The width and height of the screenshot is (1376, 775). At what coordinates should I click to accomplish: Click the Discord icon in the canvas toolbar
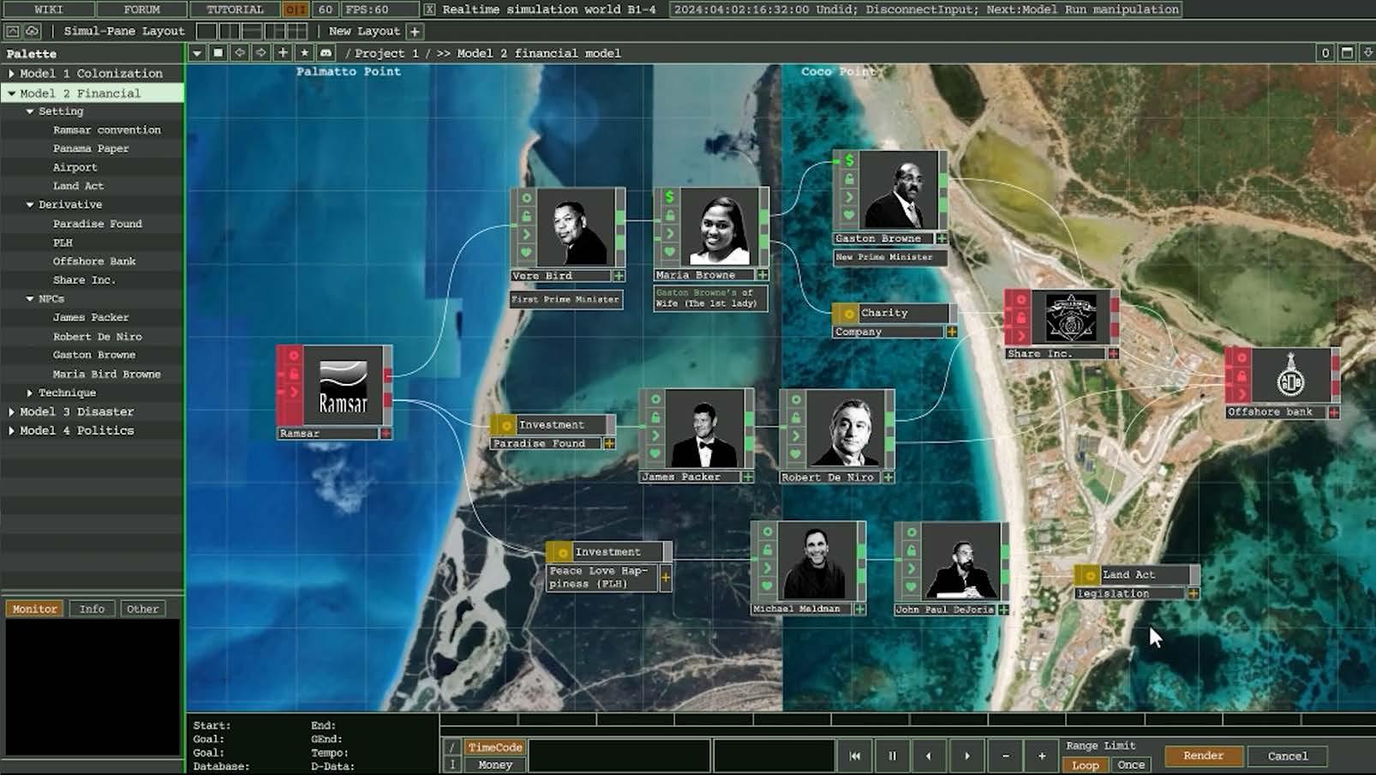326,53
